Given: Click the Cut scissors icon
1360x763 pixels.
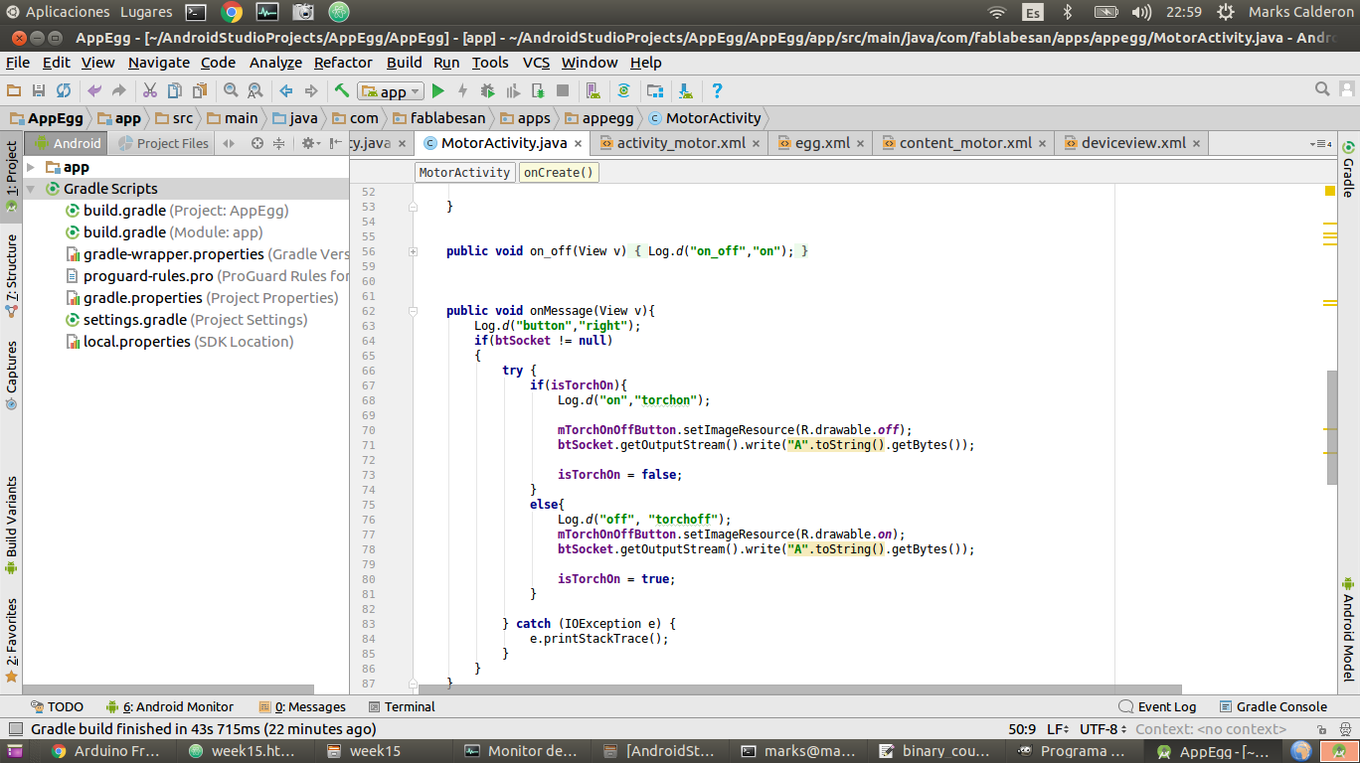Looking at the screenshot, I should tap(149, 91).
